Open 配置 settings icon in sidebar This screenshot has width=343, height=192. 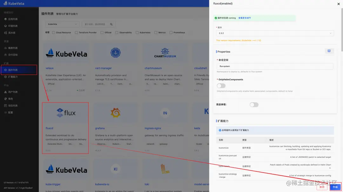(5, 112)
